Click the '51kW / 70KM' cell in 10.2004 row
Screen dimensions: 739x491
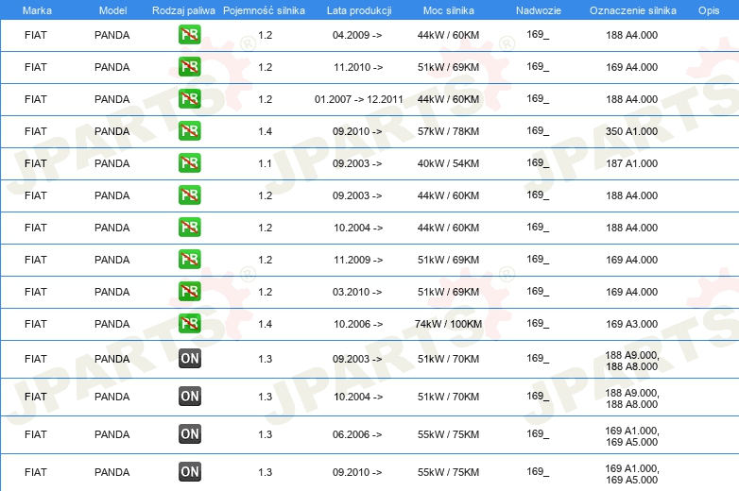point(448,397)
